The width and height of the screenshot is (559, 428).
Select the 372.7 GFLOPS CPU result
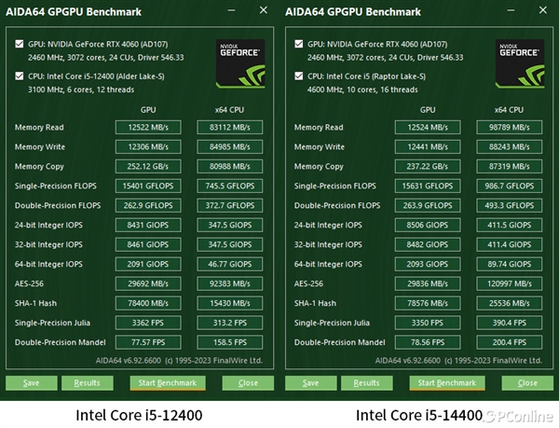(230, 205)
